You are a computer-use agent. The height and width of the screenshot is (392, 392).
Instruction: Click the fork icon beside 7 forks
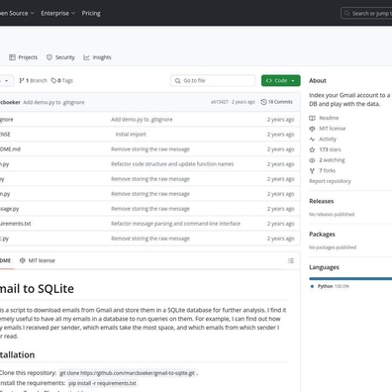click(x=312, y=170)
